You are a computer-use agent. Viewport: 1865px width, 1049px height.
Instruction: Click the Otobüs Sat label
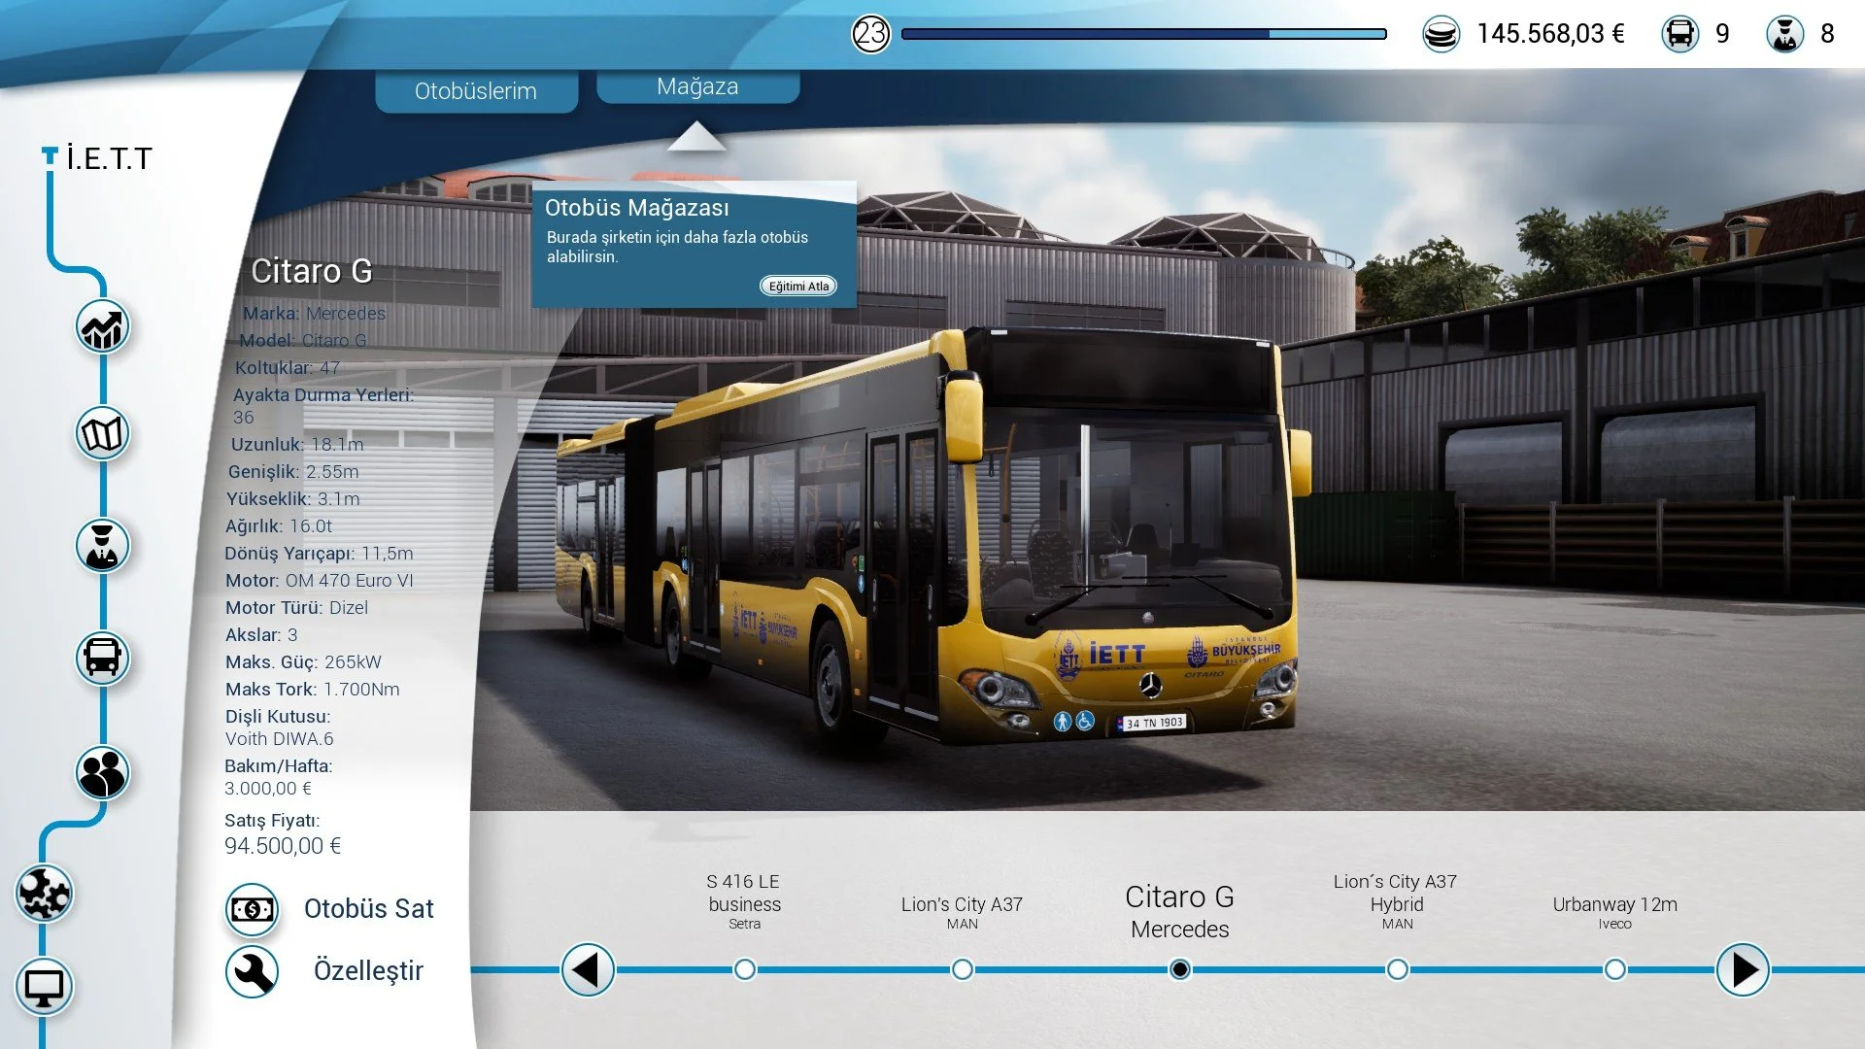(x=368, y=909)
